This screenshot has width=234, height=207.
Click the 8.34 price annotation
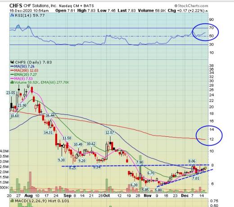(x=97, y=167)
